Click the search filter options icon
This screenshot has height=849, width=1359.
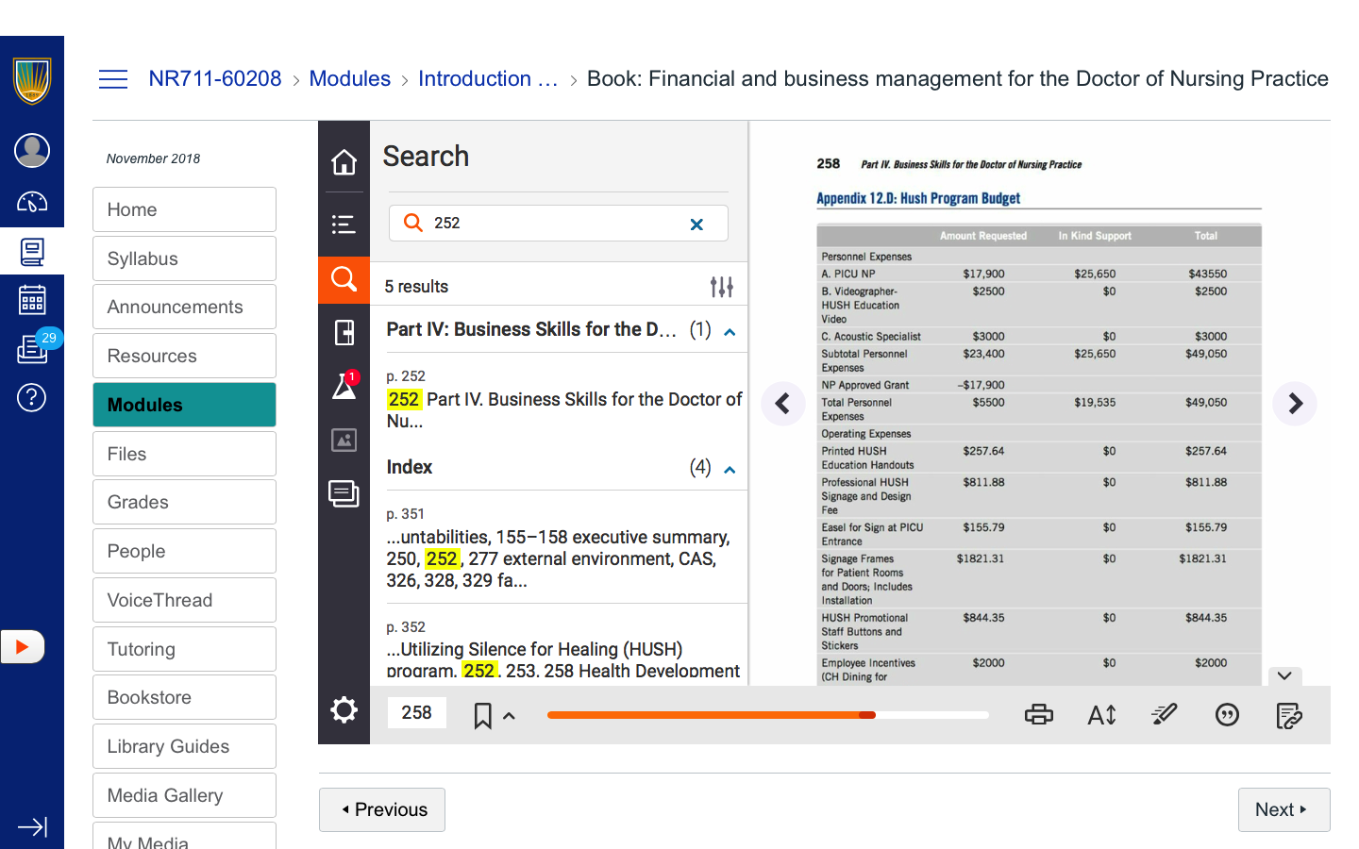point(721,287)
